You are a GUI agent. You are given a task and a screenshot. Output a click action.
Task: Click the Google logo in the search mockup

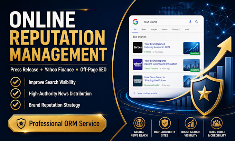click(x=135, y=22)
